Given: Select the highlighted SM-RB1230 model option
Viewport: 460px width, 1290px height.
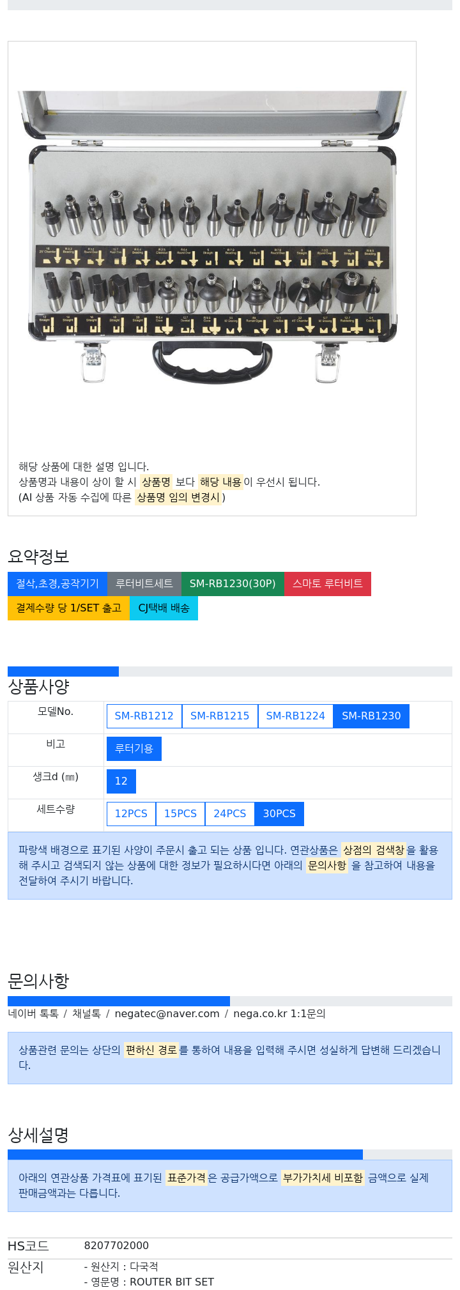Looking at the screenshot, I should pos(371,716).
